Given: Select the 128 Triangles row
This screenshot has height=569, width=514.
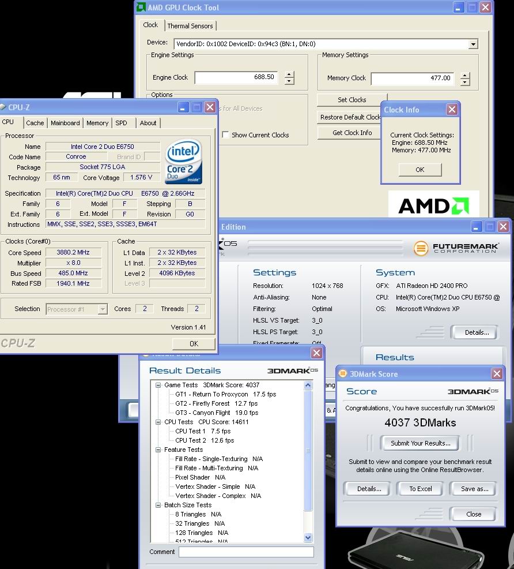Looking at the screenshot, I should click(202, 533).
